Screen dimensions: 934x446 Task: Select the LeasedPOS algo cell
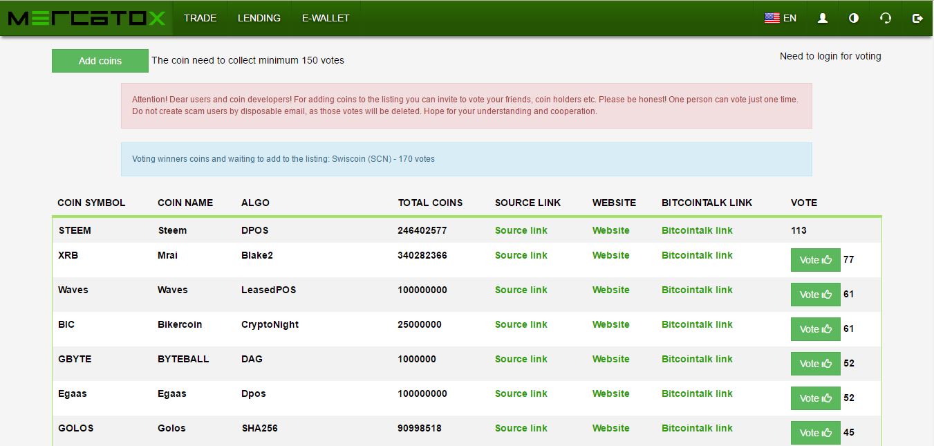click(x=268, y=290)
